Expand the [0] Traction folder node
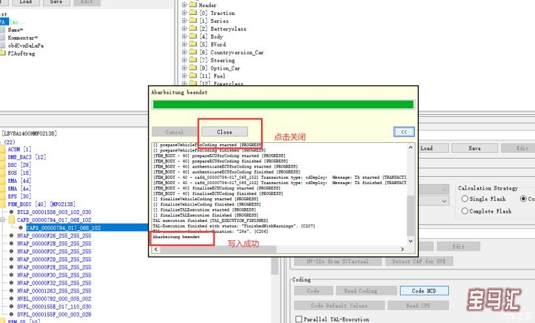This screenshot has height=323, width=535. click(184, 13)
